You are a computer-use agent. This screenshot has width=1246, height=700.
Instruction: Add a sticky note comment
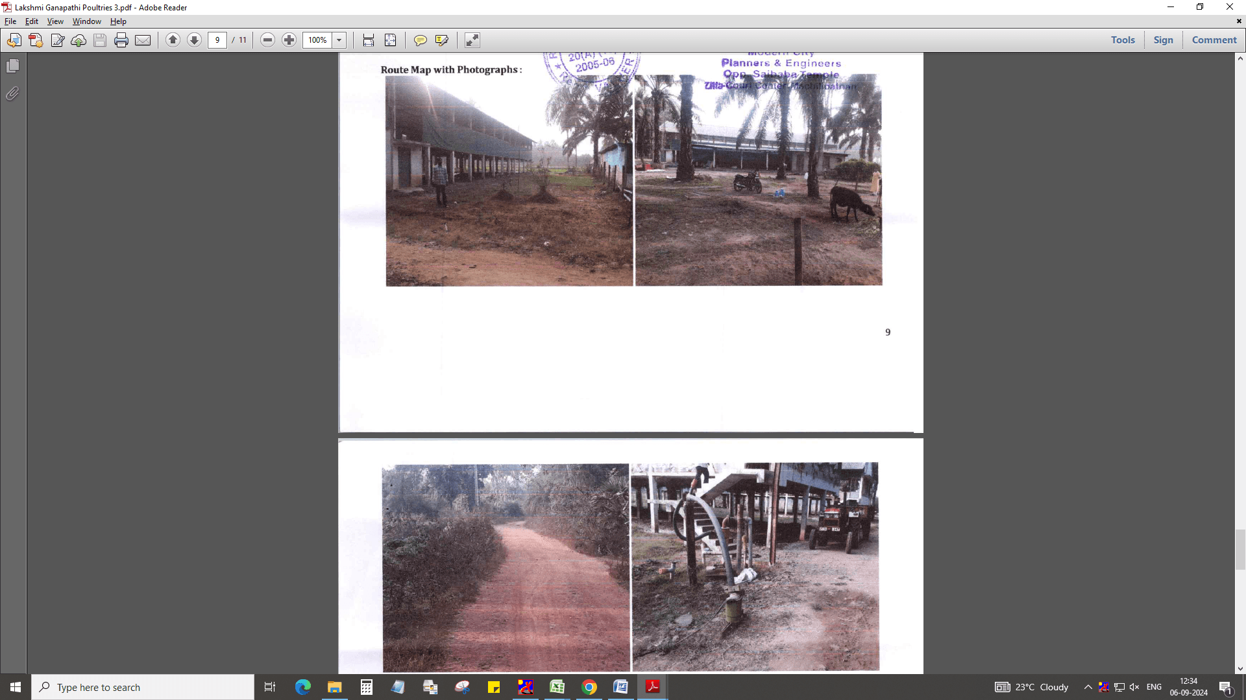pyautogui.click(x=420, y=40)
